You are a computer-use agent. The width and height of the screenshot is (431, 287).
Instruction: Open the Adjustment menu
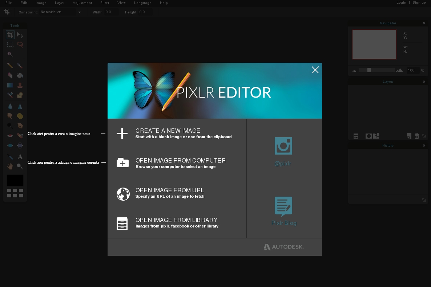click(x=82, y=3)
